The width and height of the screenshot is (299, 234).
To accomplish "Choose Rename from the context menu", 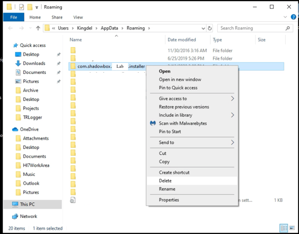I will click(167, 189).
